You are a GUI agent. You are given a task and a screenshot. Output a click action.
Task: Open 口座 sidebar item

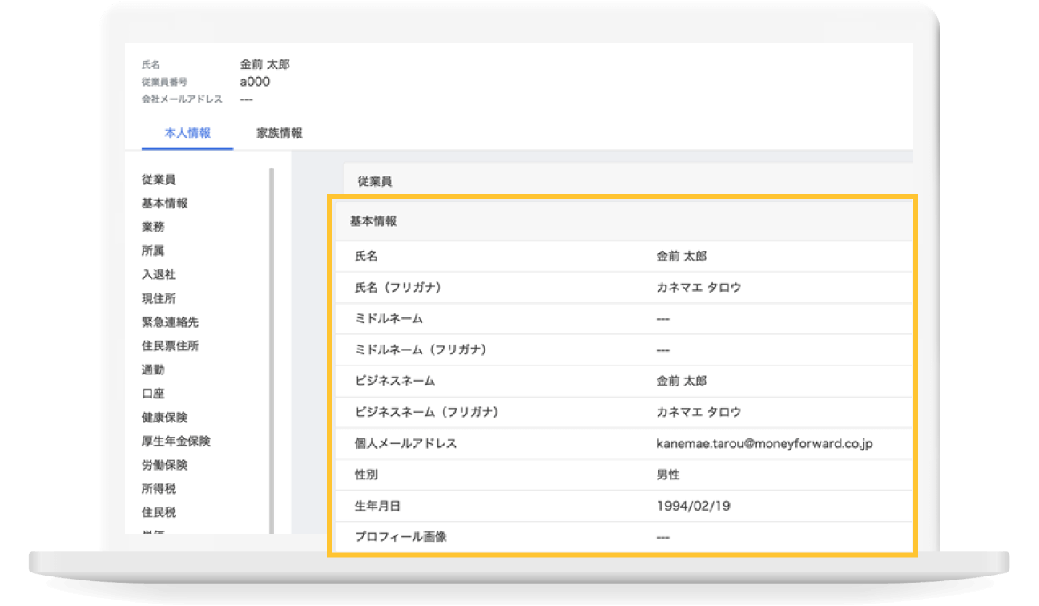pos(153,394)
